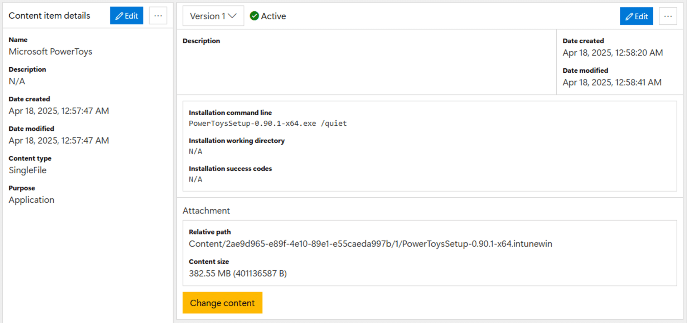This screenshot has height=323, width=687.
Task: Expand the Version 1 dropdown
Action: pyautogui.click(x=213, y=16)
